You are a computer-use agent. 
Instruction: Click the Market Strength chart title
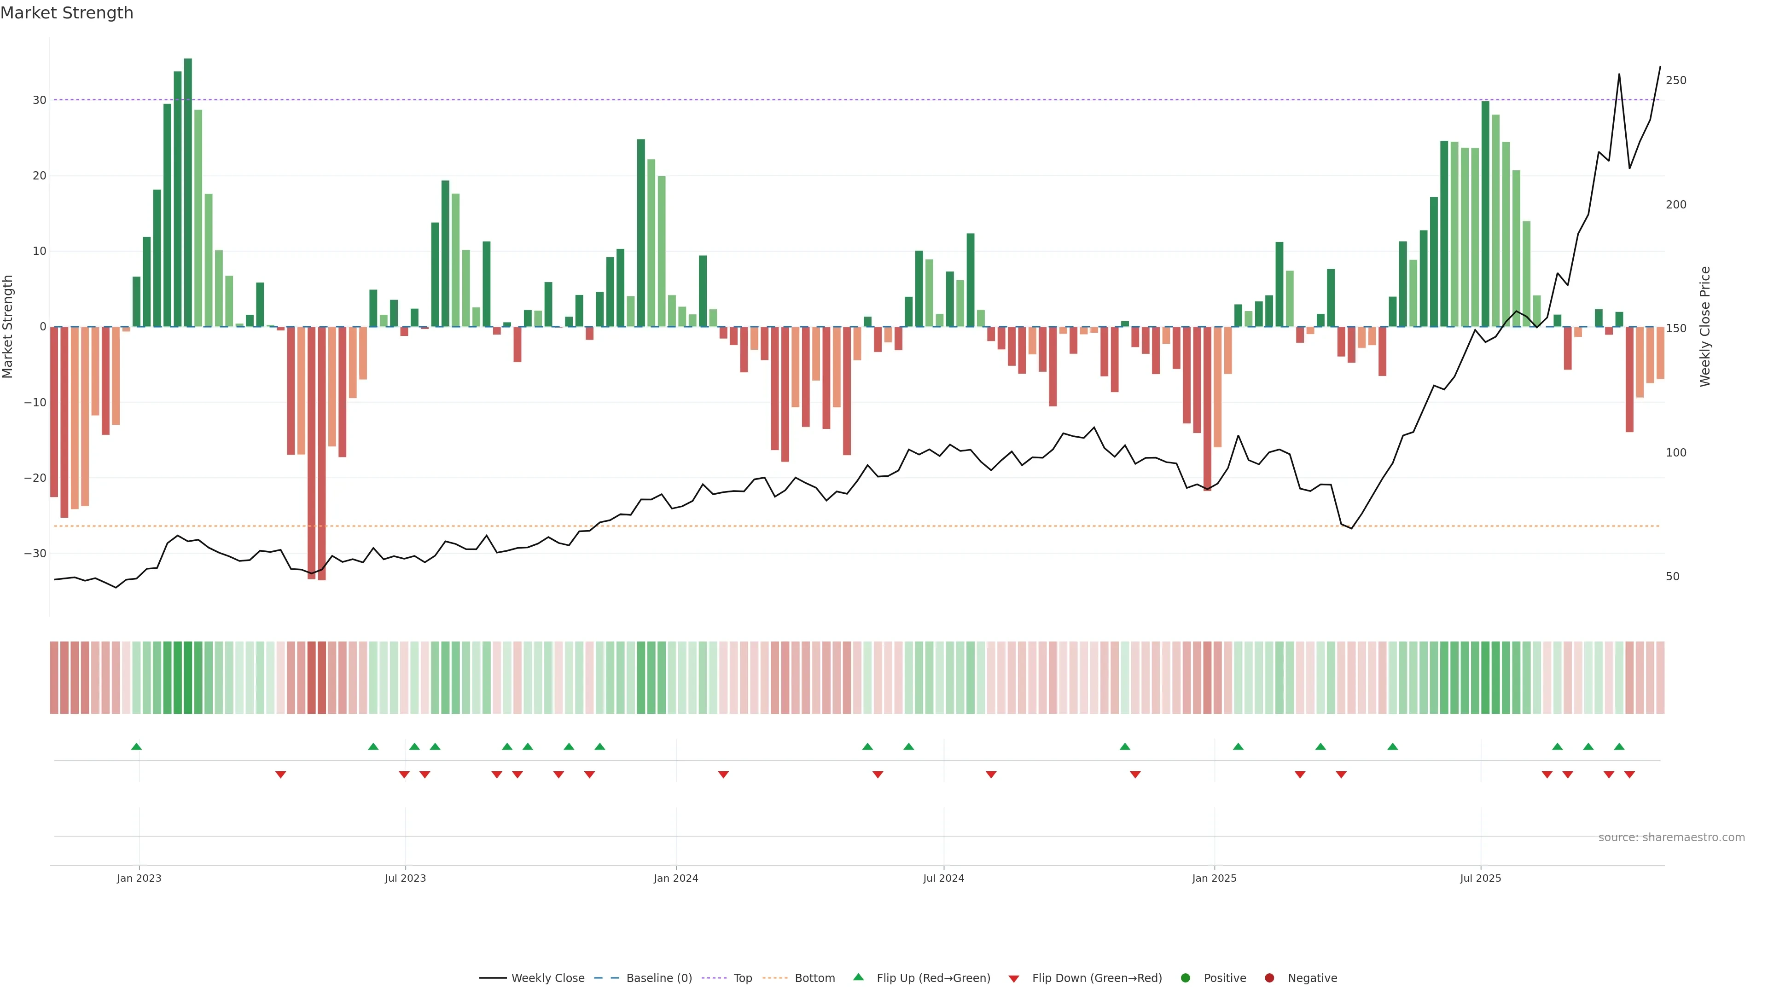click(x=67, y=13)
